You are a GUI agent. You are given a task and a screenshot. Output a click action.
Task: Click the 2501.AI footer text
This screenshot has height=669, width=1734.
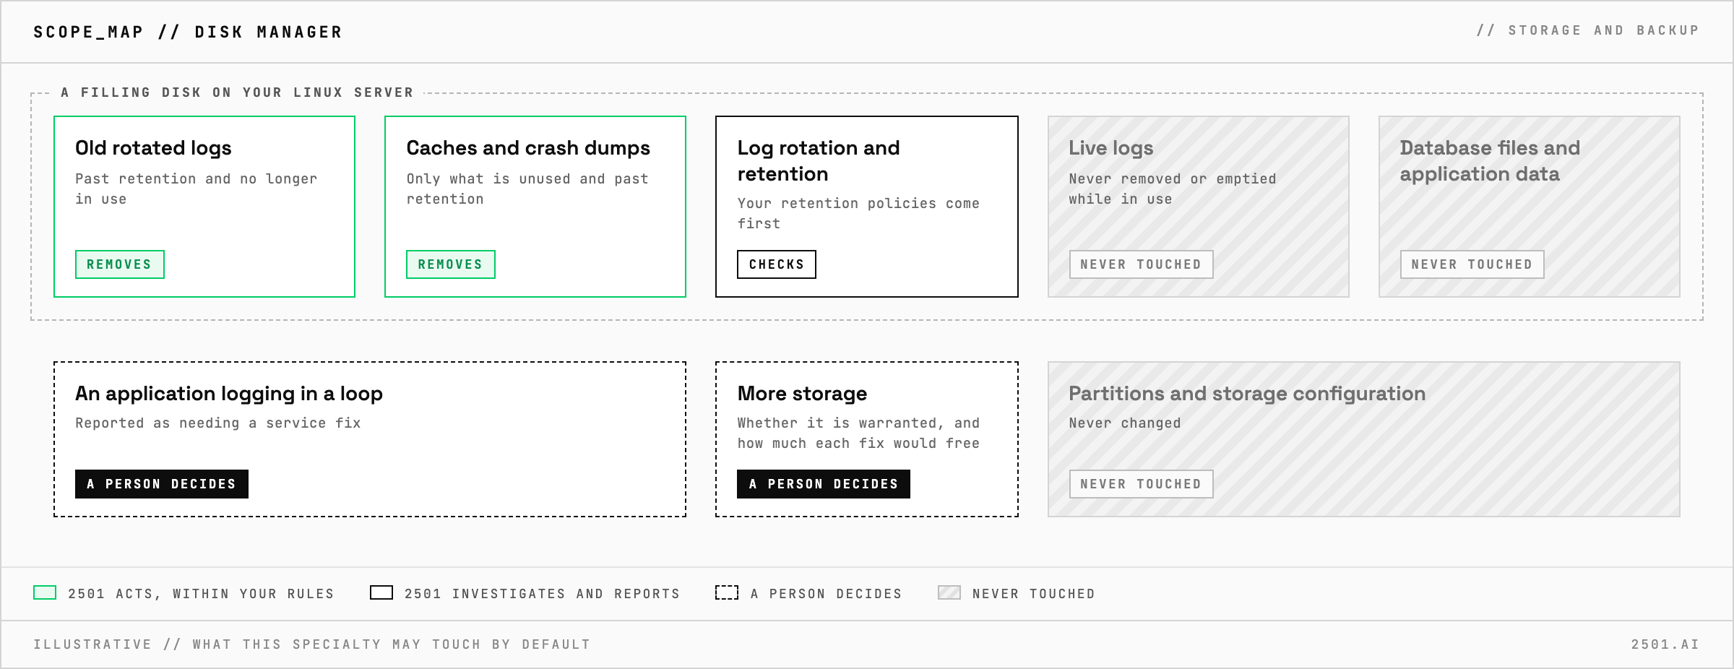tap(1665, 644)
